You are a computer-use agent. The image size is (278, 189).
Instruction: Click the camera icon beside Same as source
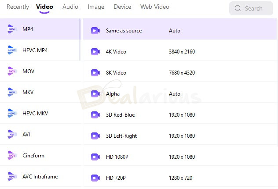pyautogui.click(x=95, y=31)
